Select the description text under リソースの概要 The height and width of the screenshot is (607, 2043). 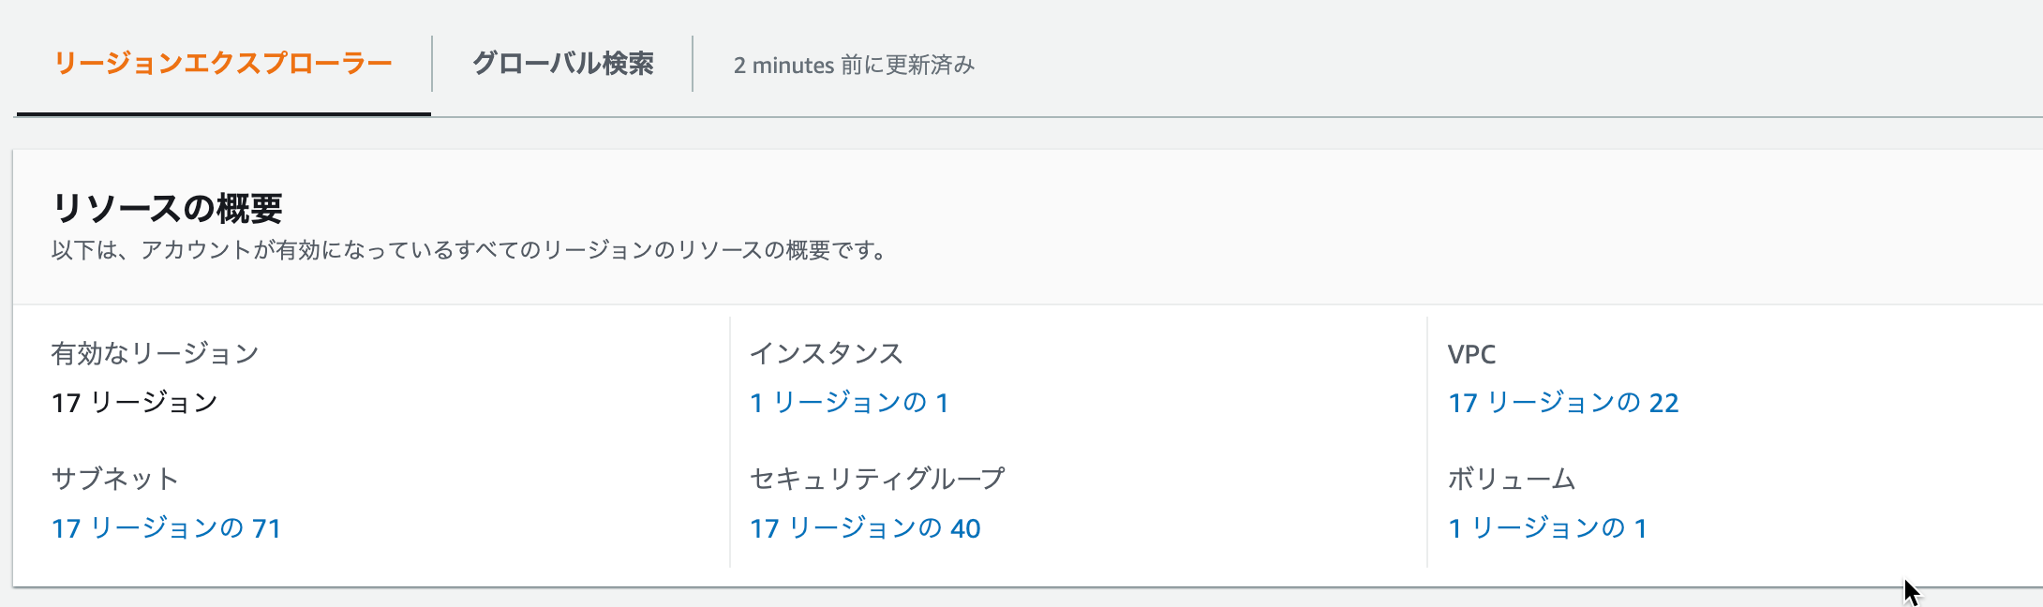coord(469,251)
